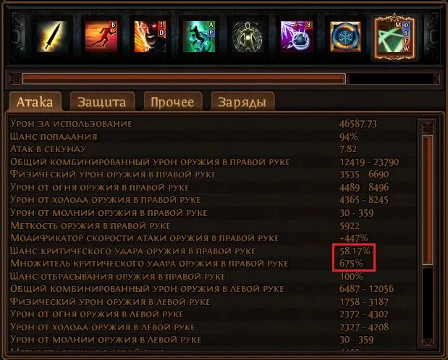Select the framed green slash skill icon
Viewport: 448px width, 360px height.
point(394,37)
